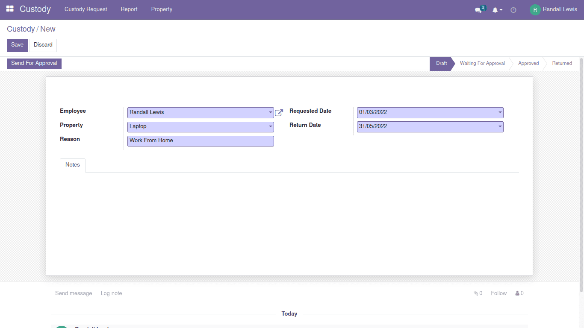Open the Return Date picker
584x328 pixels.
coord(499,126)
